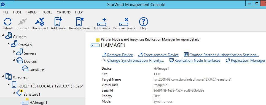The height and width of the screenshot is (105, 266).
Task: Open Replication Node Interfaces link
Action: (x=197, y=60)
